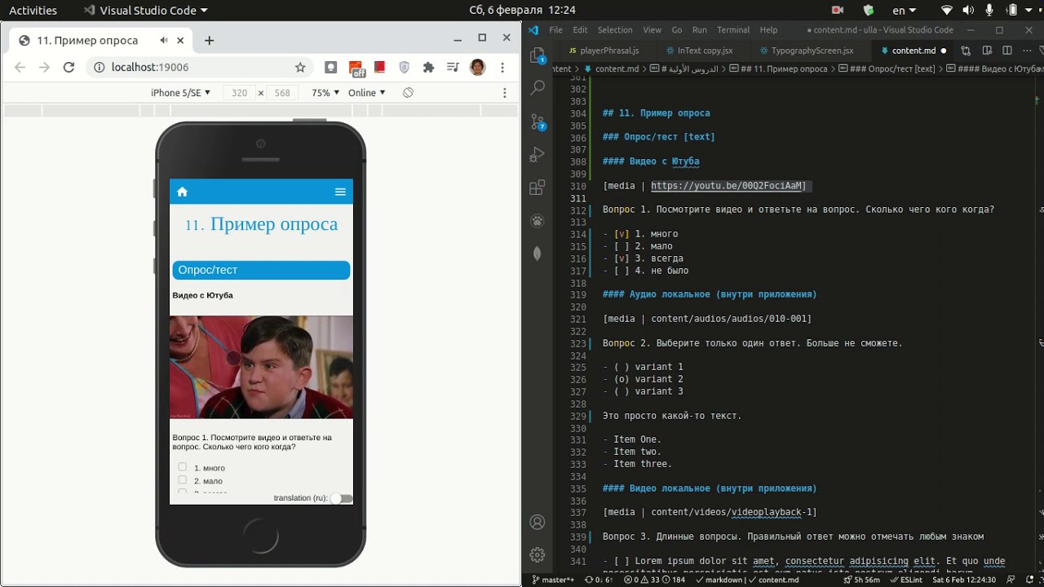Open the Extensions view in VS Code
The width and height of the screenshot is (1044, 587).
click(537, 188)
